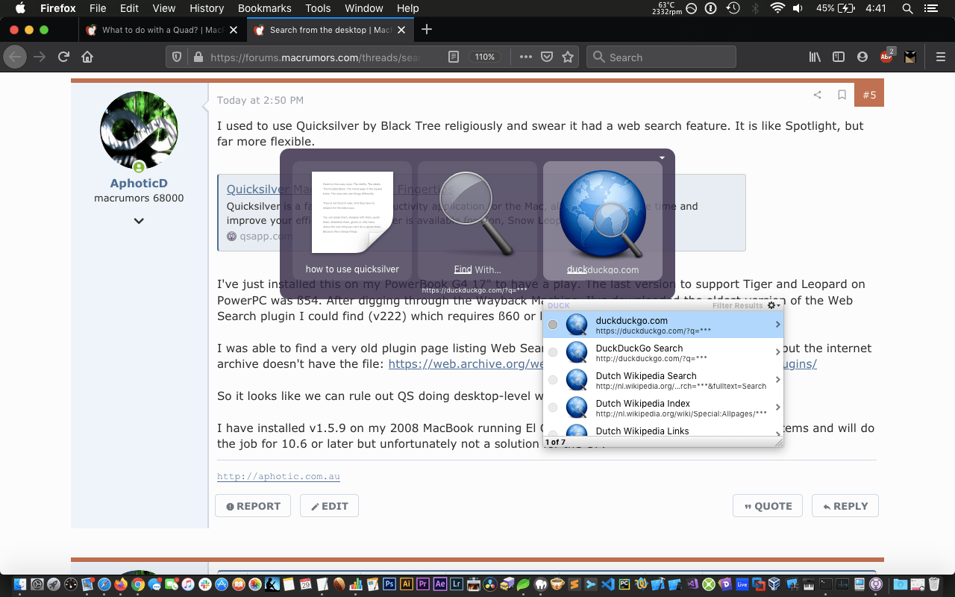Open the Adblock Plus extension
The image size is (955, 597).
point(886,57)
